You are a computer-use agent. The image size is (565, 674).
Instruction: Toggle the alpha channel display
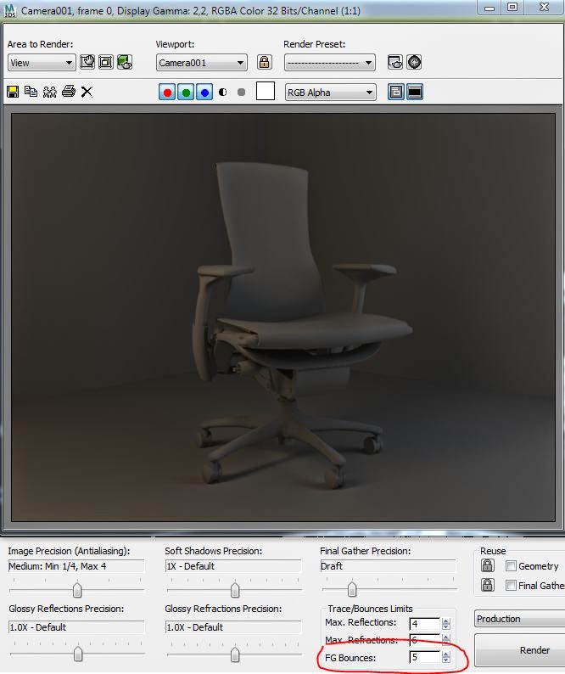point(222,92)
